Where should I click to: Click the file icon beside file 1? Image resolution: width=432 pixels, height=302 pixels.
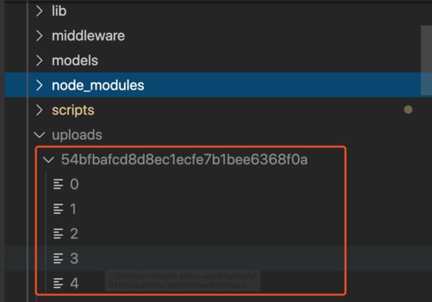click(58, 208)
